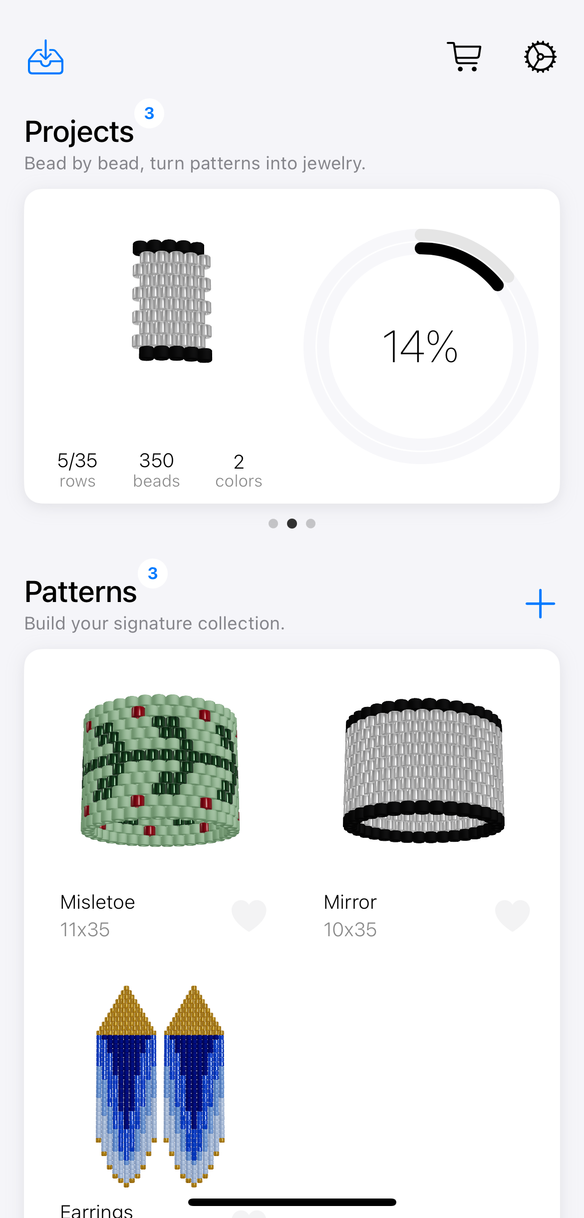The image size is (584, 1218).
Task: Go to first project page dot
Action: (x=273, y=524)
